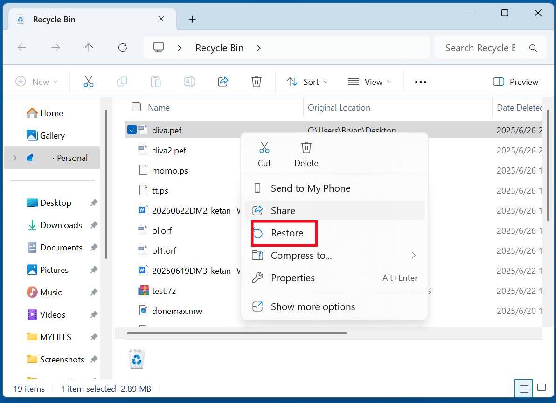The height and width of the screenshot is (403, 556).
Task: Restore diva.pef from the context menu
Action: [x=288, y=233]
